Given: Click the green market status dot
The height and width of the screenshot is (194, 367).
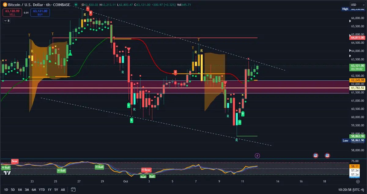Looking at the screenshot, I should click(76, 5).
